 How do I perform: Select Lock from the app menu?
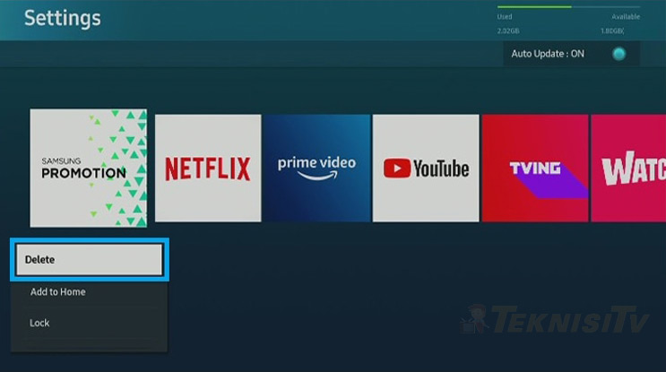(x=90, y=324)
